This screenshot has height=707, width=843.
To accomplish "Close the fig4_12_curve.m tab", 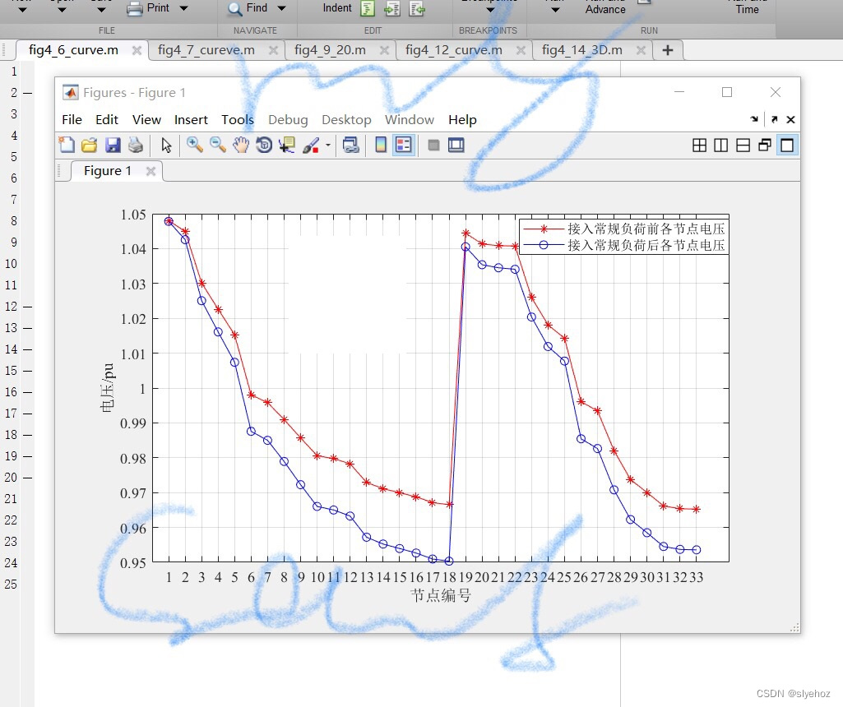I will pyautogui.click(x=521, y=50).
